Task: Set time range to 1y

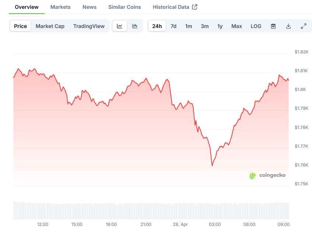Action: [220, 26]
